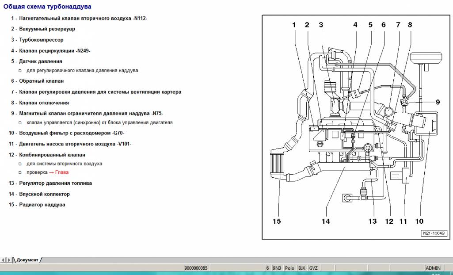Click callout number 15 in the diagram
Image resolution: width=453 pixels, height=275 pixels.
coord(276,221)
